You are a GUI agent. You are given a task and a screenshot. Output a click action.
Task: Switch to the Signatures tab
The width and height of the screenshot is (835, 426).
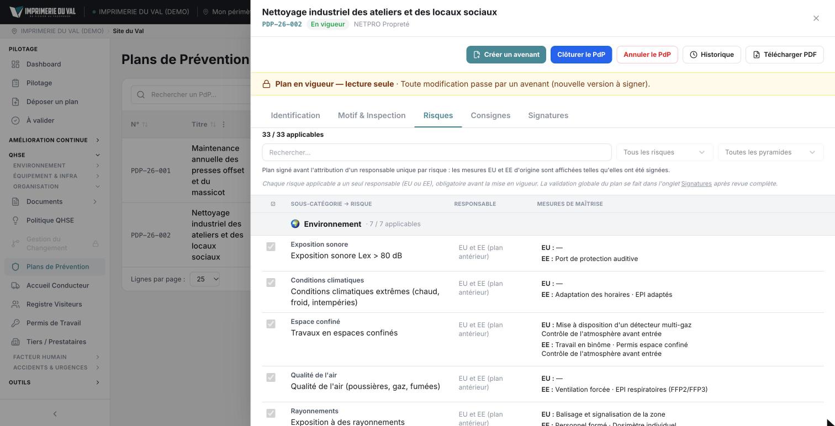pyautogui.click(x=548, y=115)
